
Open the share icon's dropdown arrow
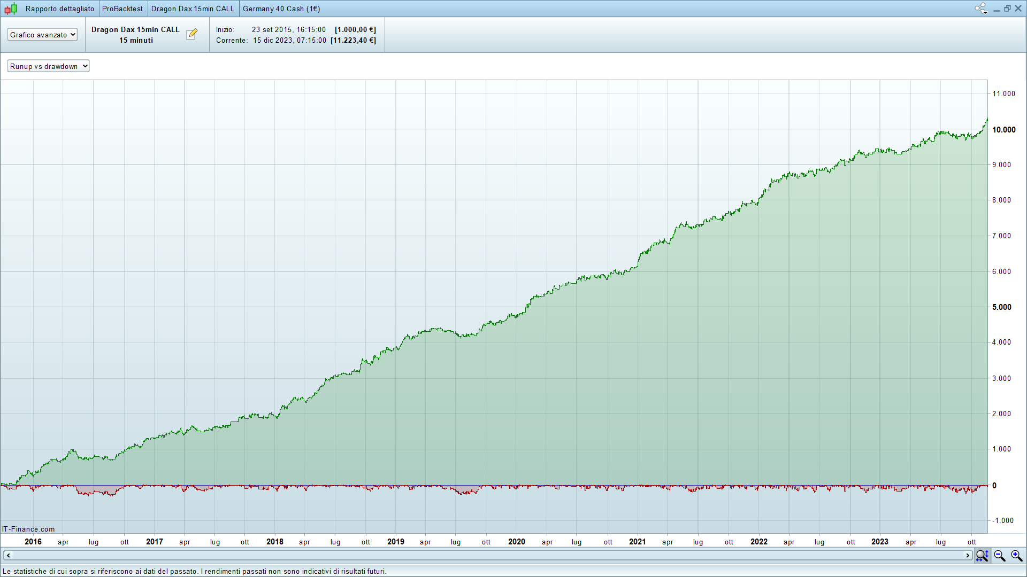pos(985,12)
